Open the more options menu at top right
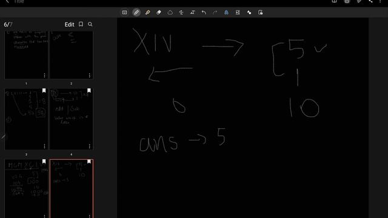388x218 pixels. click(380, 1)
